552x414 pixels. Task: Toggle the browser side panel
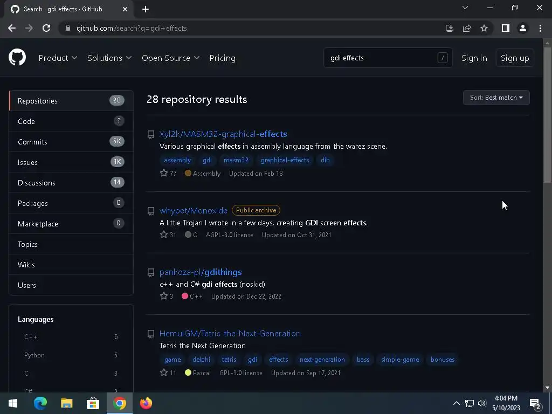click(506, 28)
